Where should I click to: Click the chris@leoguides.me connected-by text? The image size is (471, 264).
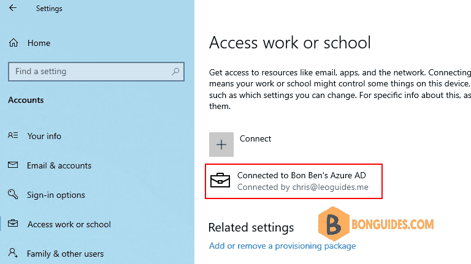click(x=303, y=187)
